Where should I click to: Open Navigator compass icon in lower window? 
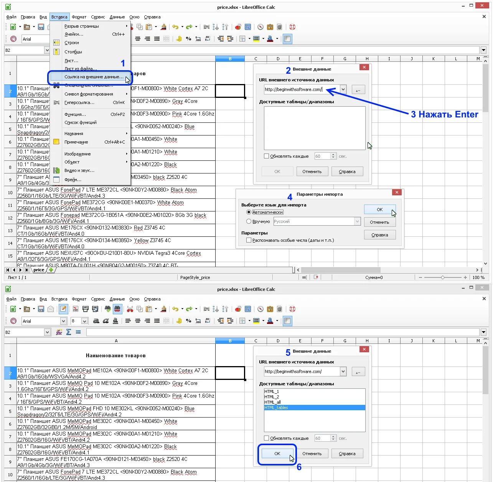(x=261, y=309)
